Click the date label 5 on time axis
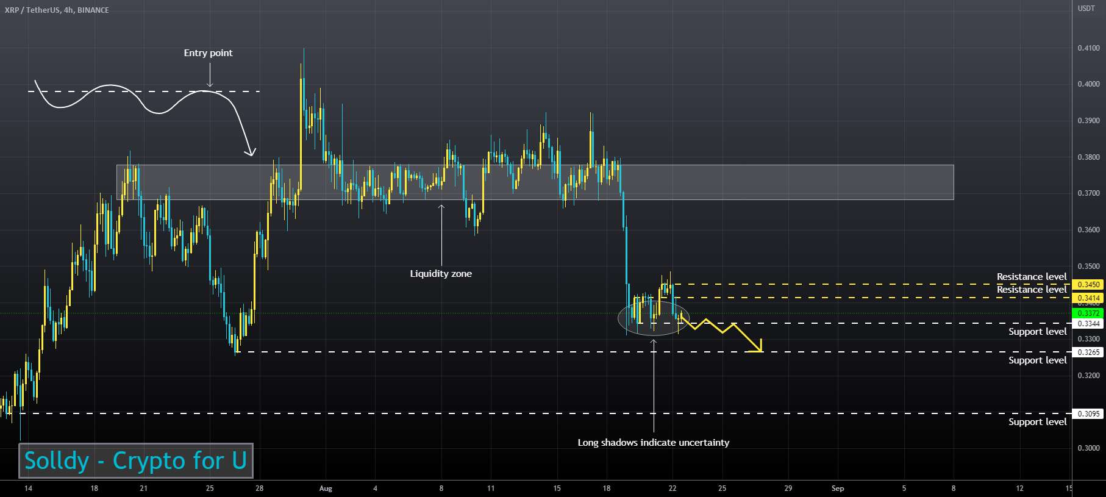This screenshot has height=497, width=1106. [x=904, y=488]
